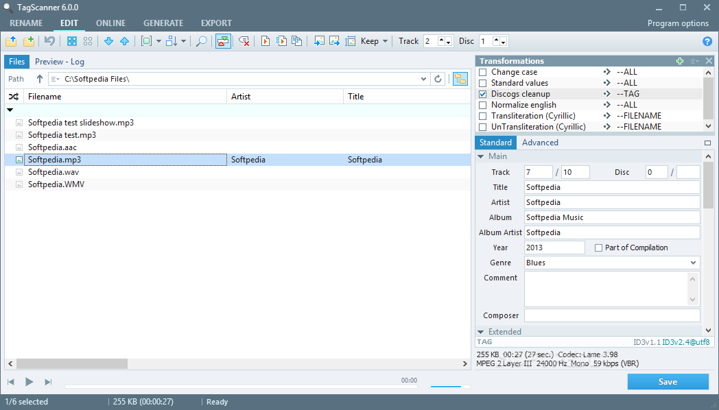
Task: Refresh the folder path listing
Action: [438, 79]
